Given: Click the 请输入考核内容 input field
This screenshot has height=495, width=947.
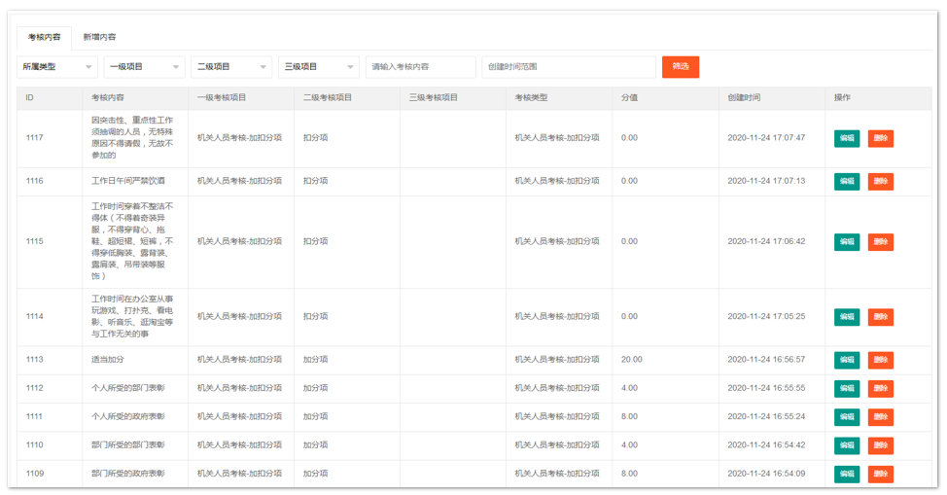Looking at the screenshot, I should pyautogui.click(x=420, y=67).
